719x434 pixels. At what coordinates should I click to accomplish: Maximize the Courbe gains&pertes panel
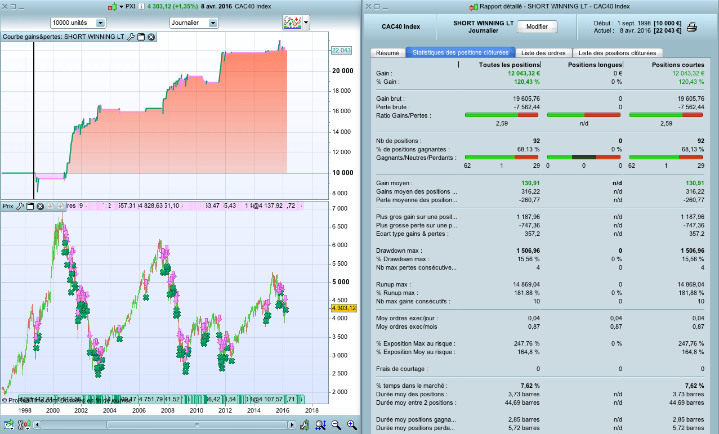[x=141, y=37]
